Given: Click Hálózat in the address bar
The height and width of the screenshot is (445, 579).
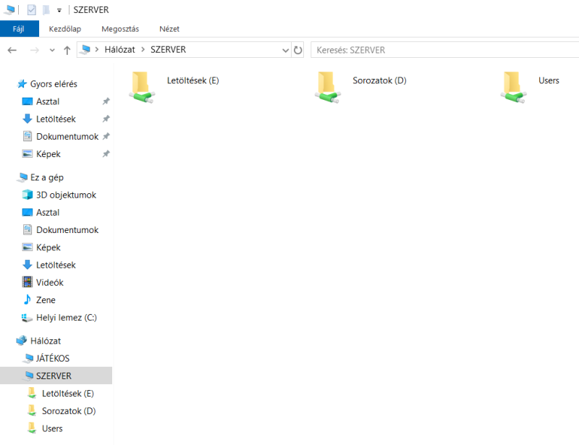Looking at the screenshot, I should tap(119, 49).
